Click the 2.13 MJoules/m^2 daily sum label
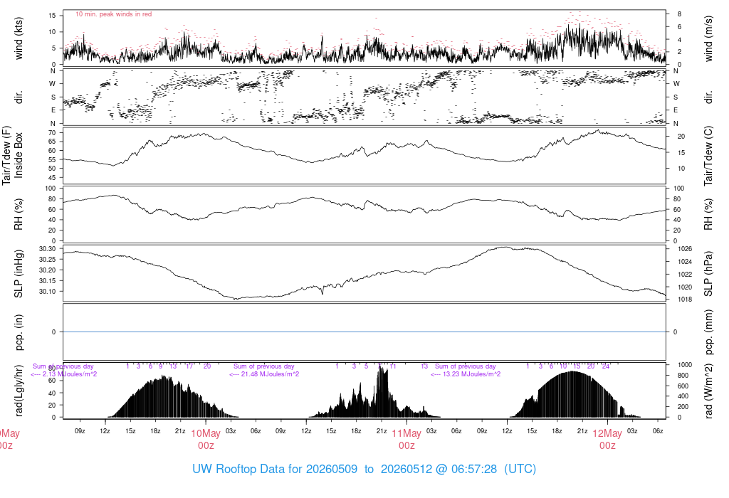 (x=63, y=374)
